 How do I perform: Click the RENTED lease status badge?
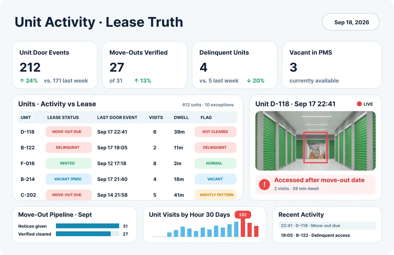tap(69, 163)
